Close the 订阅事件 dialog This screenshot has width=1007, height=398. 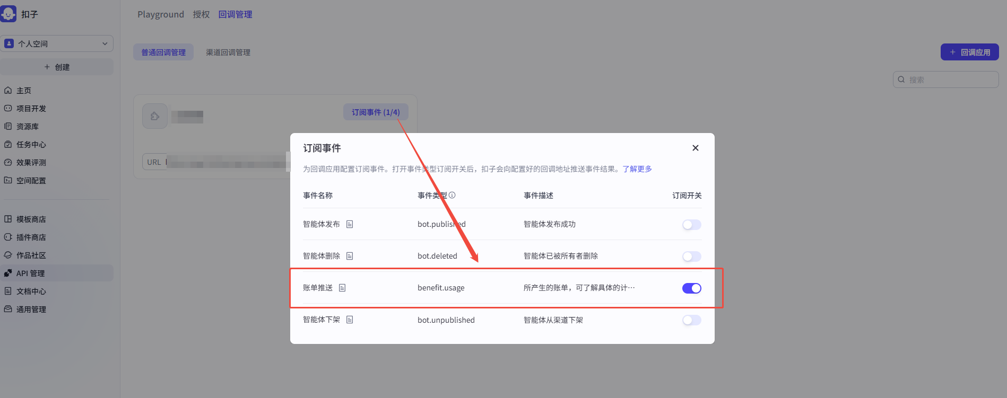tap(695, 148)
